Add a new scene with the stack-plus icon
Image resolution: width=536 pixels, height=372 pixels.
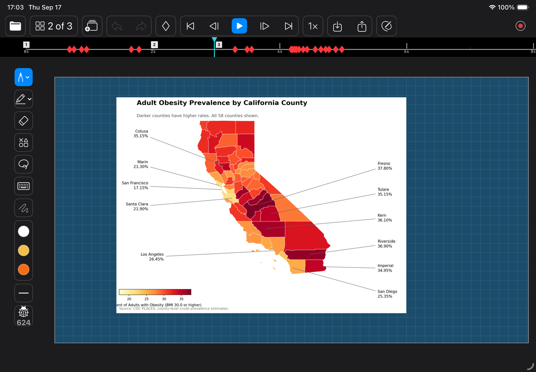(x=92, y=26)
